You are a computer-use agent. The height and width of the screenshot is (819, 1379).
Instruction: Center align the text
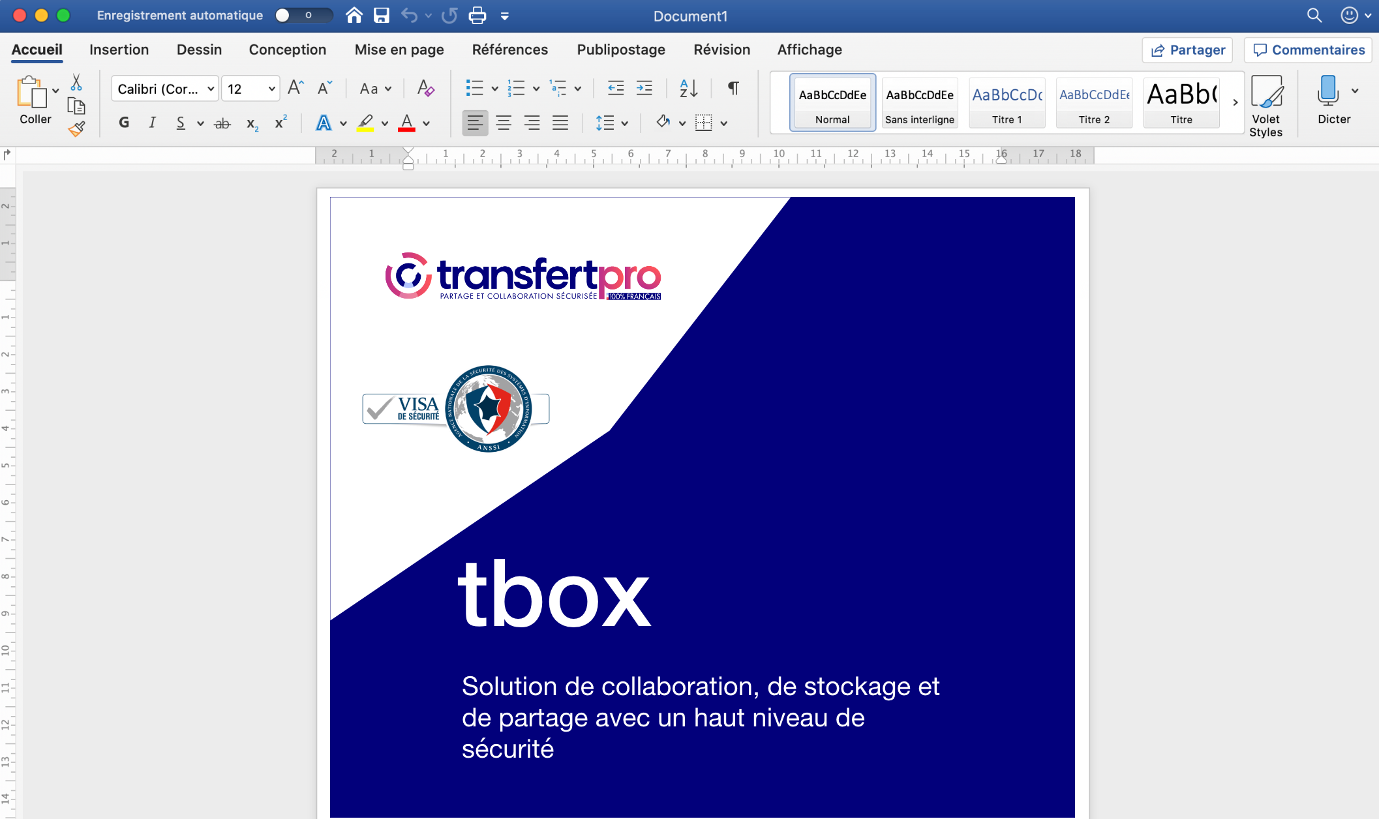pyautogui.click(x=504, y=123)
